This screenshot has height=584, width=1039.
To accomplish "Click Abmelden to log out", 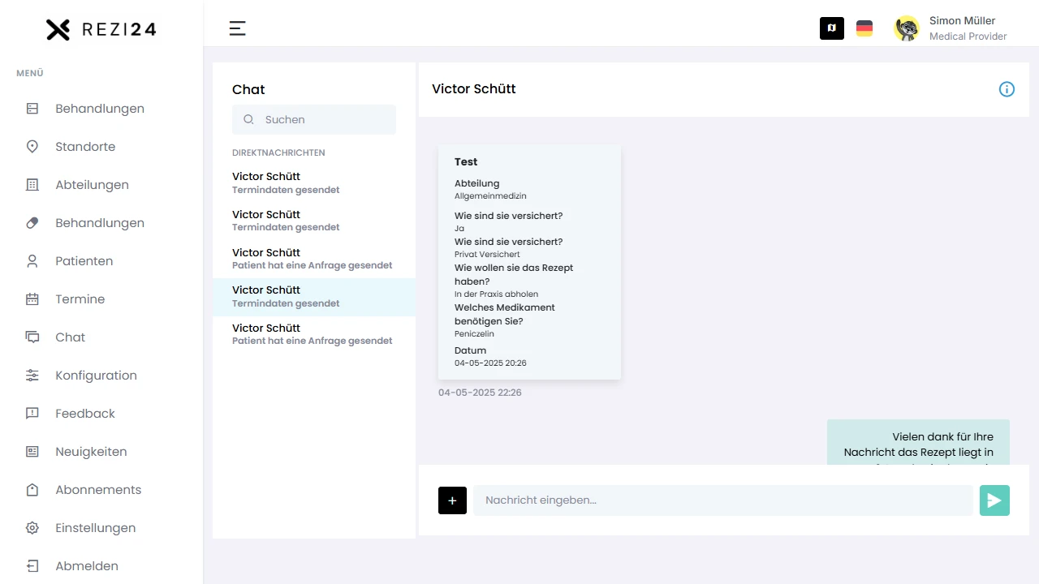I will click(86, 566).
